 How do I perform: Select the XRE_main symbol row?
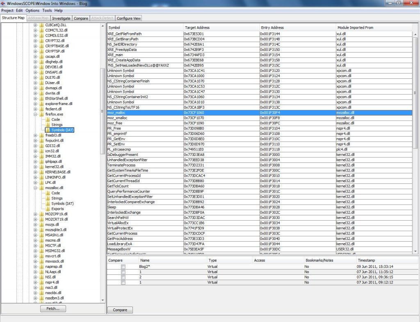point(259,55)
